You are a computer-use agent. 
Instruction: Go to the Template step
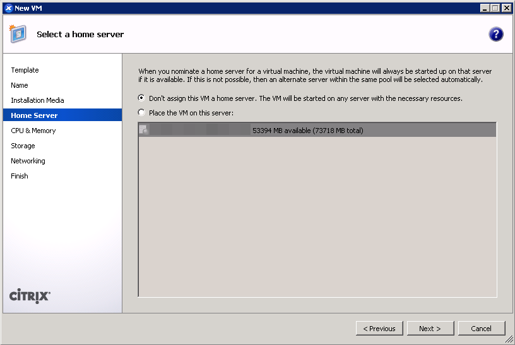25,70
